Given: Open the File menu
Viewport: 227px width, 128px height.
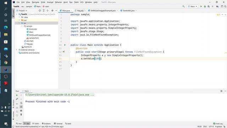Looking at the screenshot, I should pyautogui.click(x=18, y=2).
